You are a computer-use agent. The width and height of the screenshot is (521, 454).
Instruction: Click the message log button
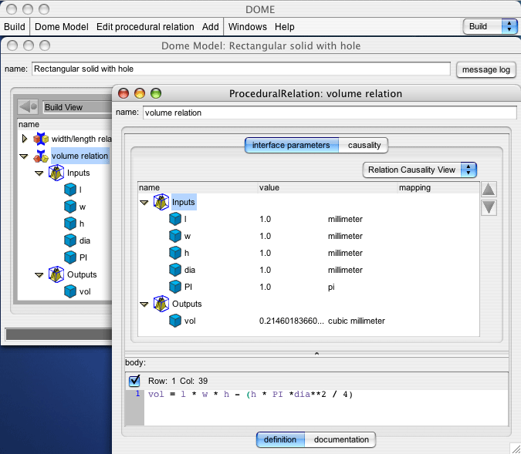click(x=486, y=69)
